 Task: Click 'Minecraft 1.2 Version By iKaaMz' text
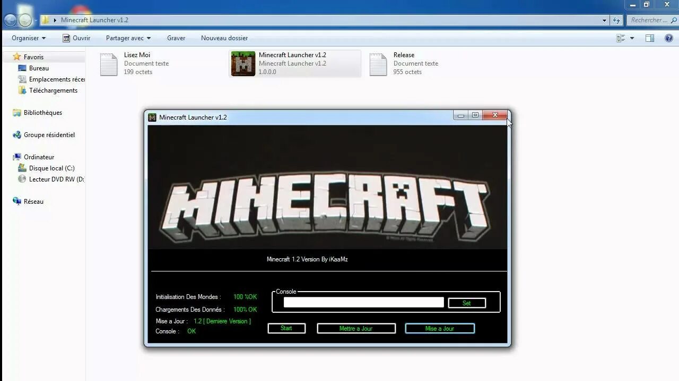[x=307, y=259]
